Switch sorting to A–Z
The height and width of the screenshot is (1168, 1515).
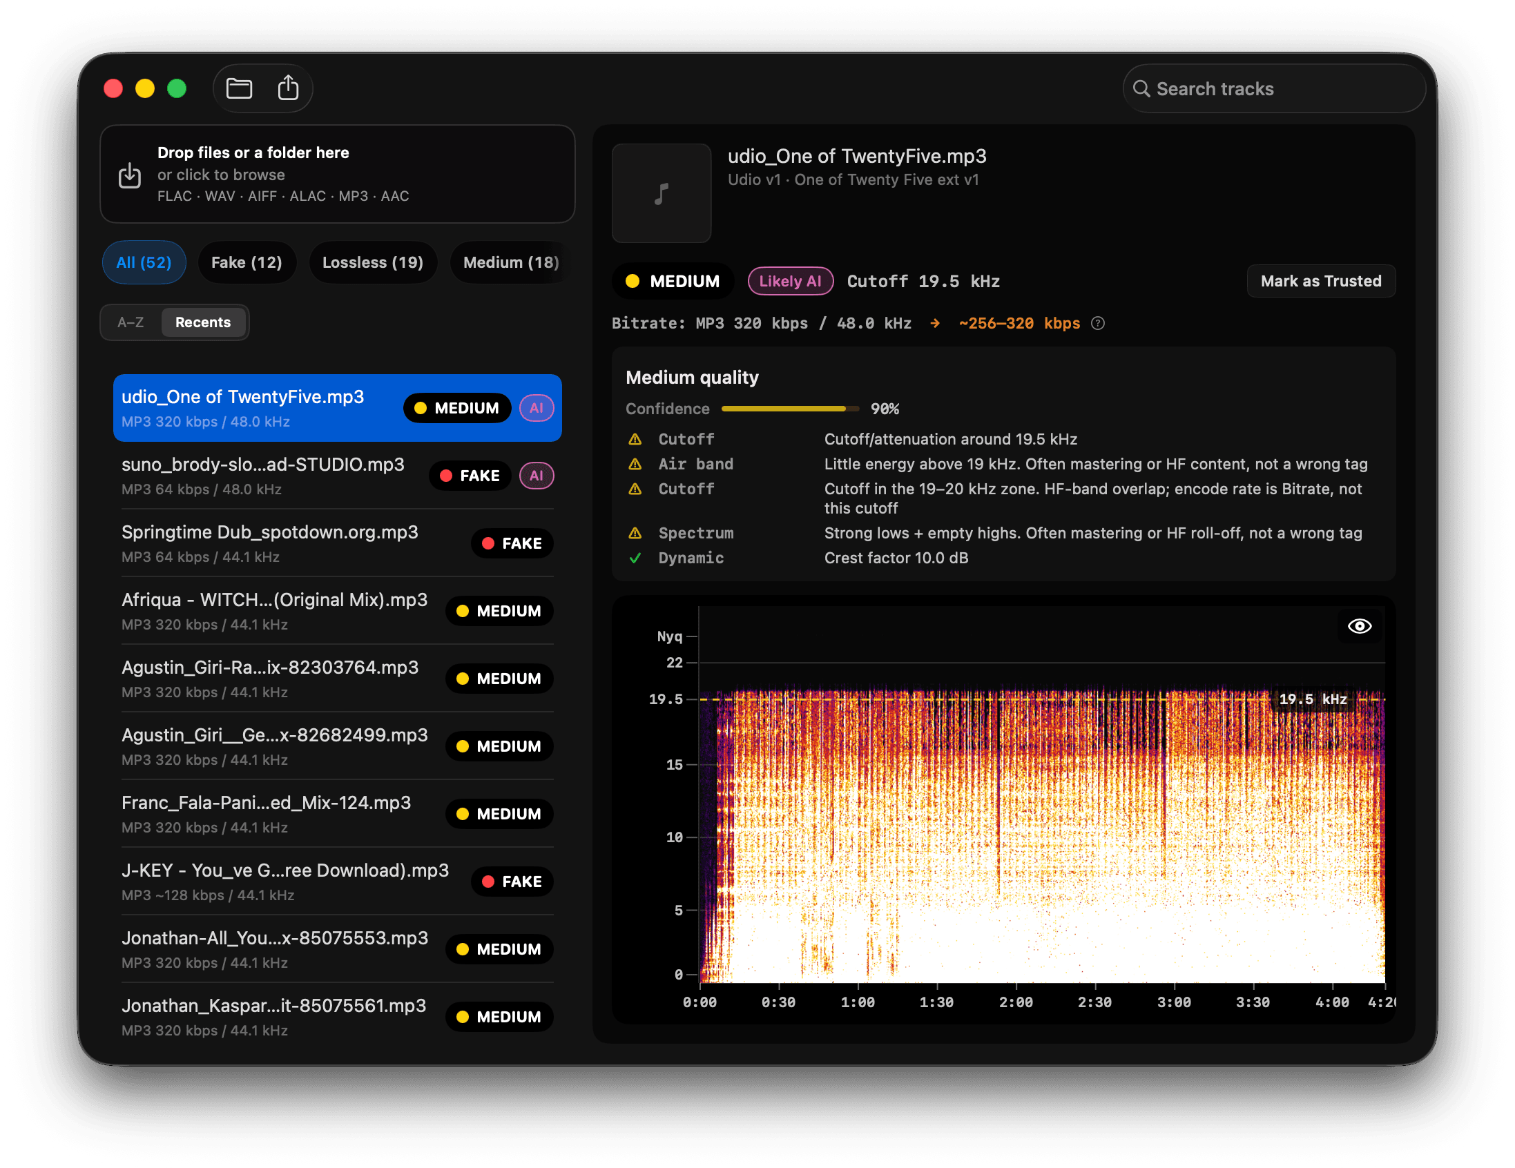(x=131, y=322)
